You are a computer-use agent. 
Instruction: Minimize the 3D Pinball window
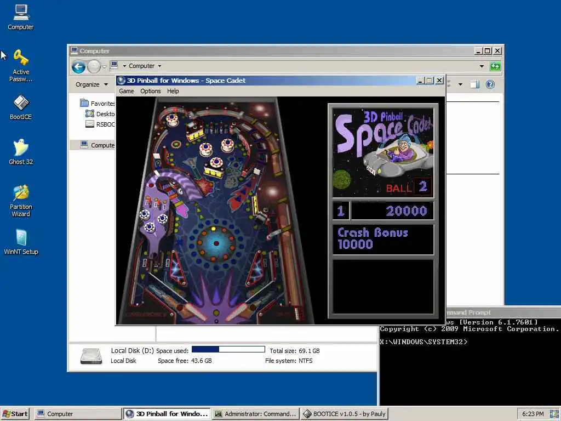(420, 81)
